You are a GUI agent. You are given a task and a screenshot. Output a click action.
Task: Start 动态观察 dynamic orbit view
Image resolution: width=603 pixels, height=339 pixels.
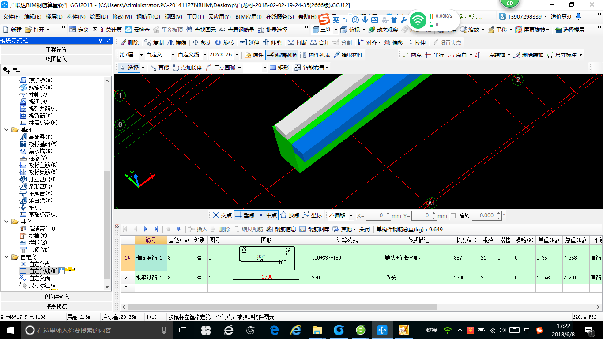(383, 30)
